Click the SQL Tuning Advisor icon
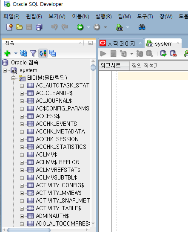 (149, 54)
